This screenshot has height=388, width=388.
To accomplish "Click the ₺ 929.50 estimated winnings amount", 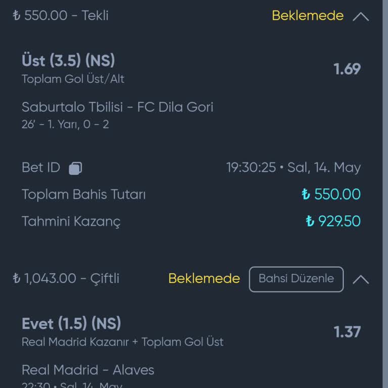I will [333, 221].
